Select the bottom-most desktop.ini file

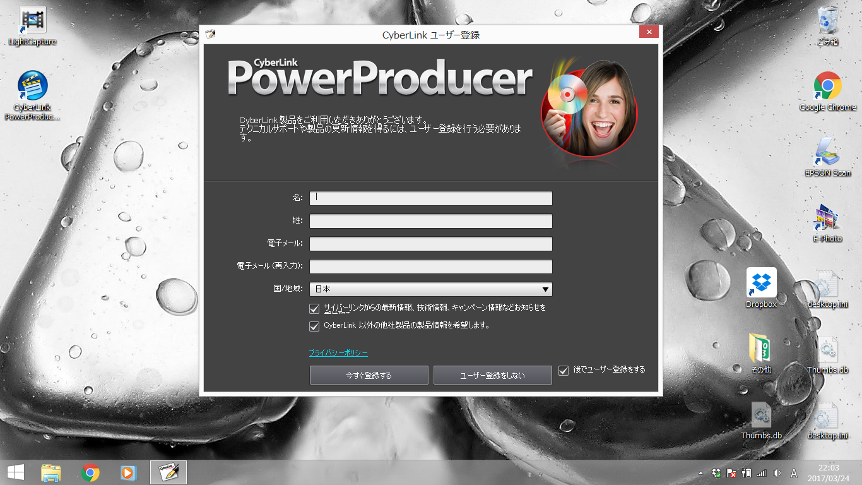[x=827, y=420]
